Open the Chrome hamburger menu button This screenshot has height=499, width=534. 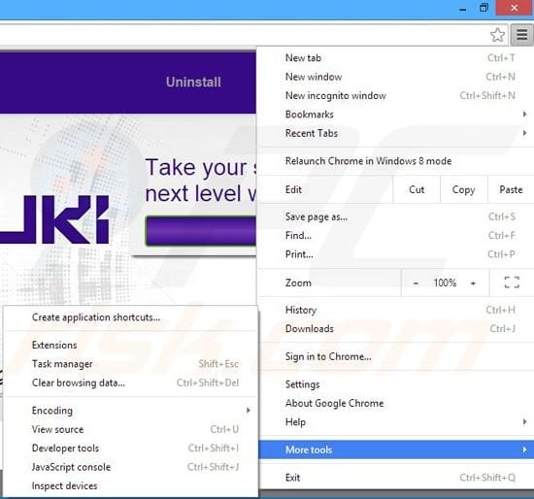click(521, 34)
